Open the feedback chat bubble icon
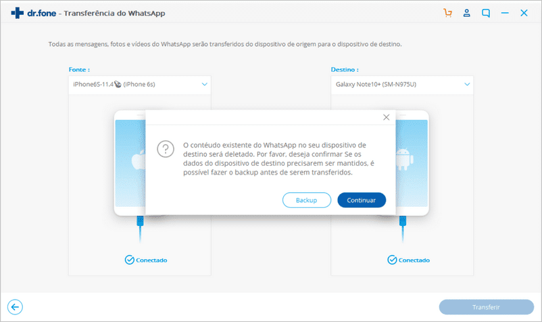 pyautogui.click(x=486, y=13)
